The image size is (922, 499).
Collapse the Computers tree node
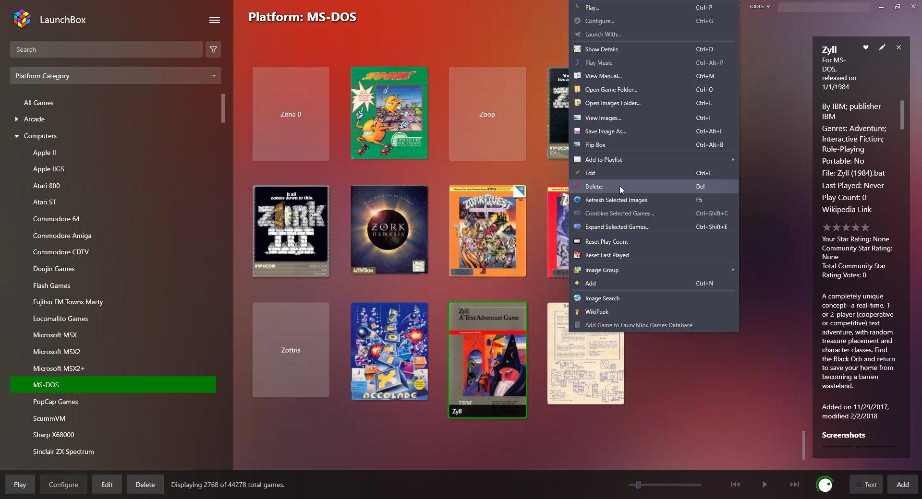click(16, 136)
